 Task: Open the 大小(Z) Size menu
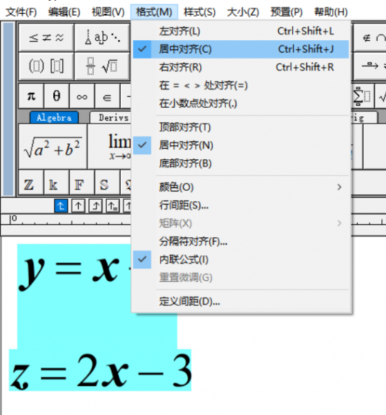243,12
